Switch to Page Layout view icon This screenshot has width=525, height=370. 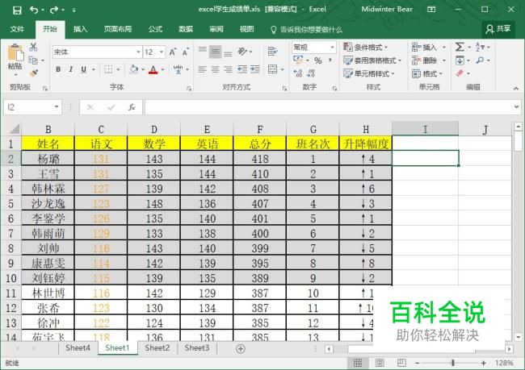380,363
